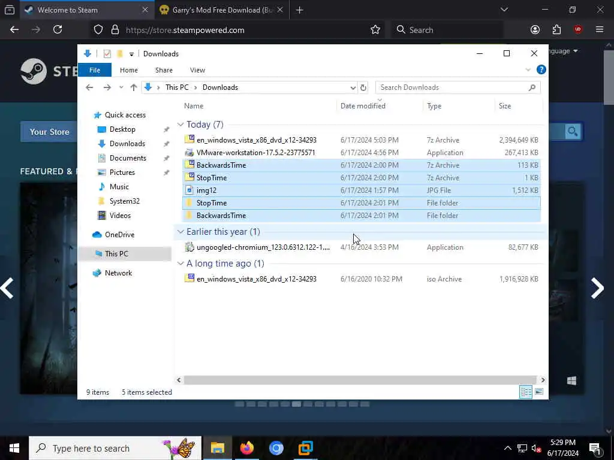Switch to the Share ribbon tab
Image resolution: width=614 pixels, height=460 pixels.
164,70
